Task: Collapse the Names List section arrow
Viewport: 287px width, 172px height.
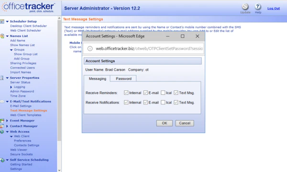Action: 7,36
